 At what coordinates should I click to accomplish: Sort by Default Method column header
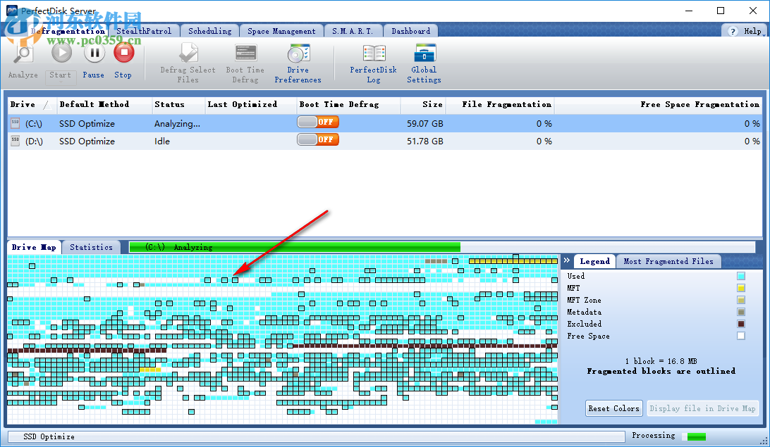104,104
